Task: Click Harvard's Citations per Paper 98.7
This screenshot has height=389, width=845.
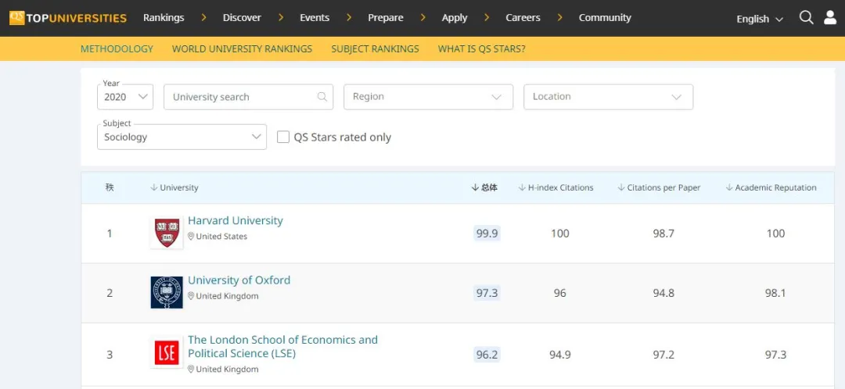Action: tap(663, 234)
